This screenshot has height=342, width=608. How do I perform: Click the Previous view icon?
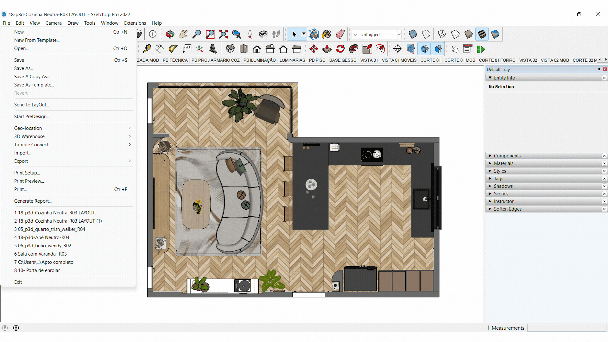tap(237, 34)
